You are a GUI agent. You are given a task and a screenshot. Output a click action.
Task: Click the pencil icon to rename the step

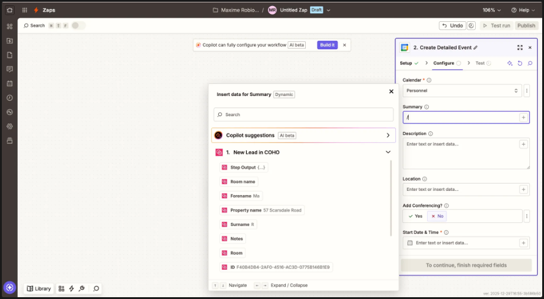click(x=476, y=47)
